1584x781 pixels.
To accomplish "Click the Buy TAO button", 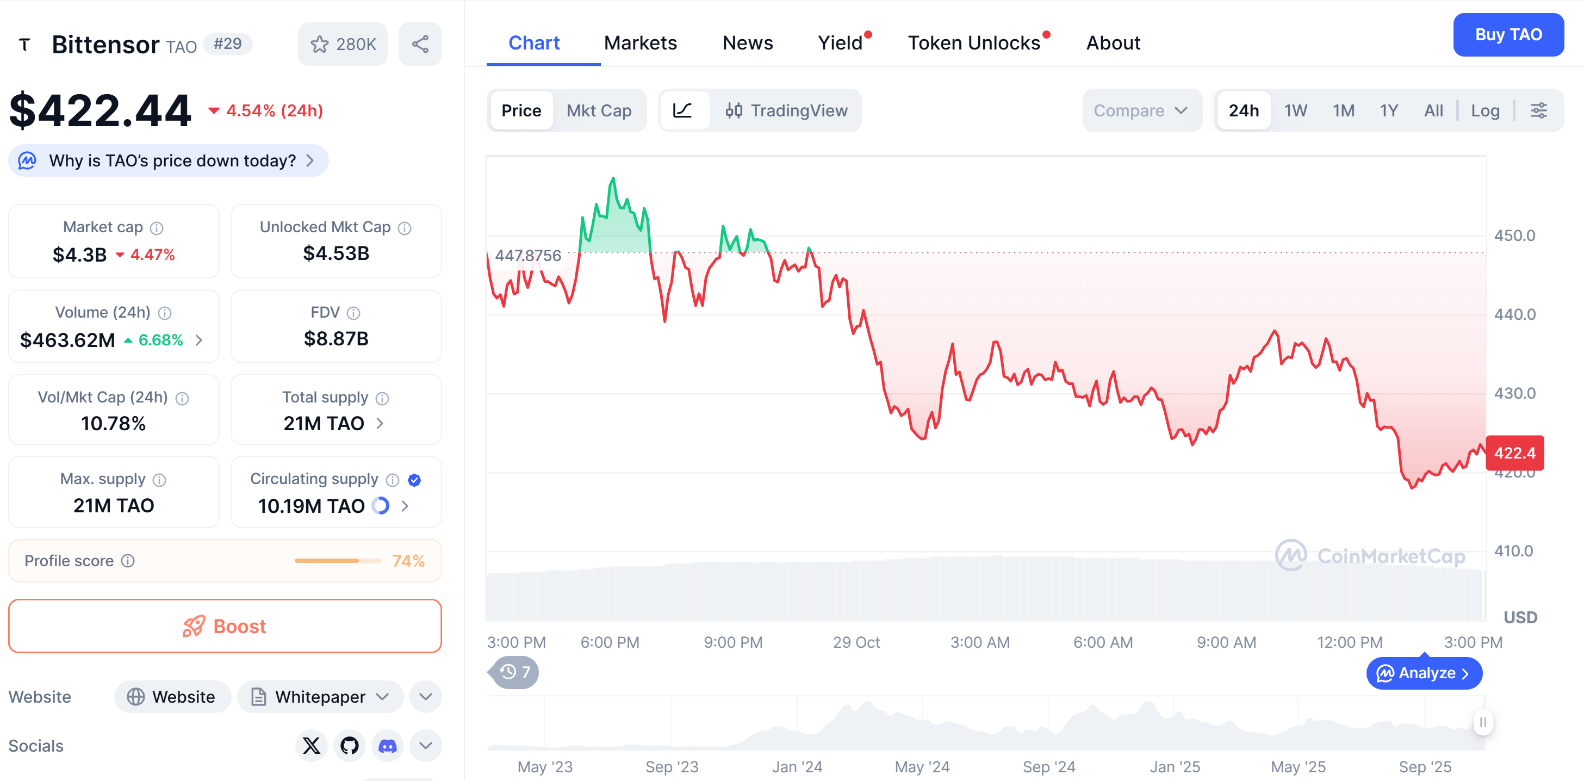I will [x=1508, y=35].
